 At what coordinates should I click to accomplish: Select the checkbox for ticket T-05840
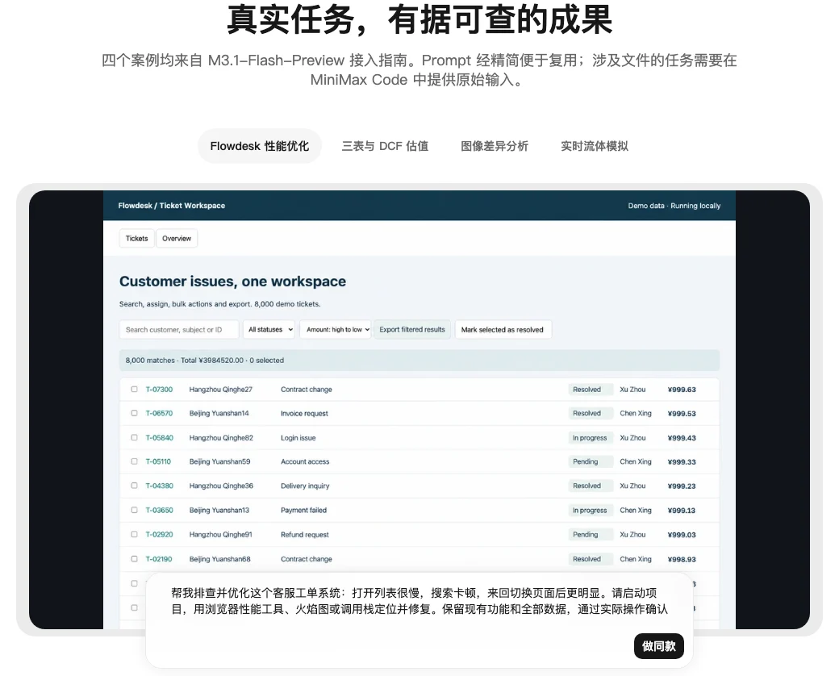coord(134,437)
